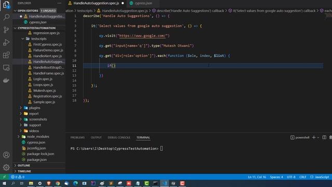Change encoding via UTF-8 indicator
This screenshot has height=187, width=332.
291,177
